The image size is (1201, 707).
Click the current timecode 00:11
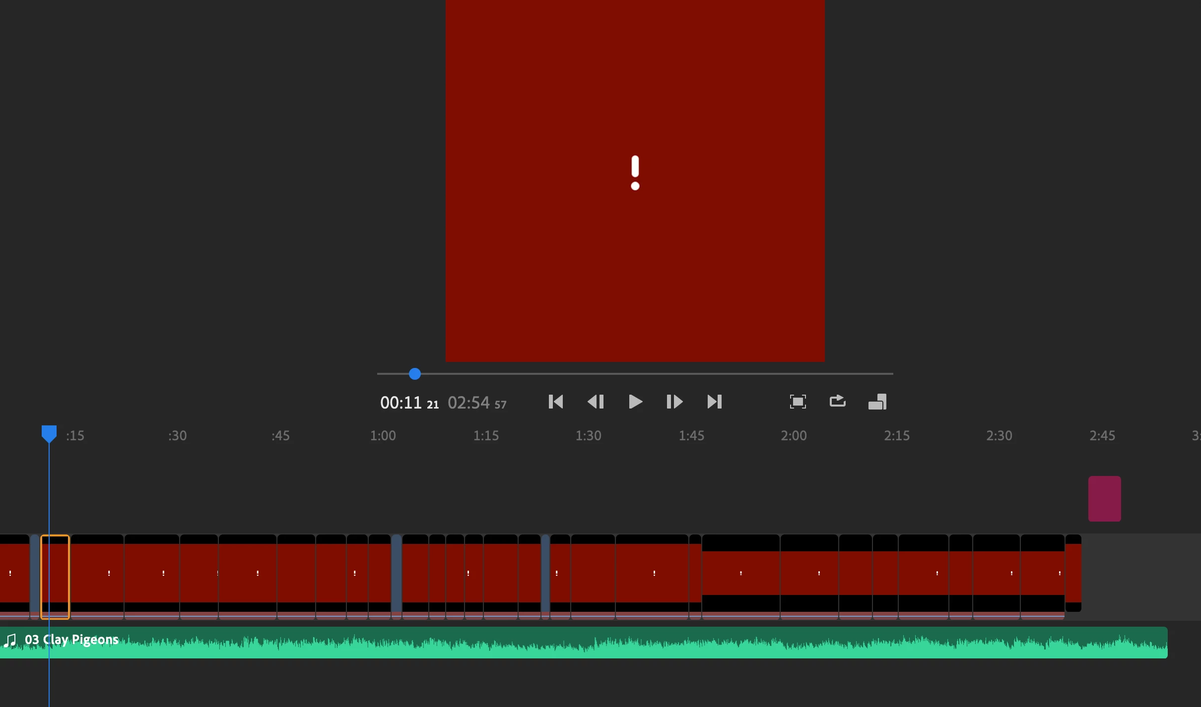click(x=400, y=403)
